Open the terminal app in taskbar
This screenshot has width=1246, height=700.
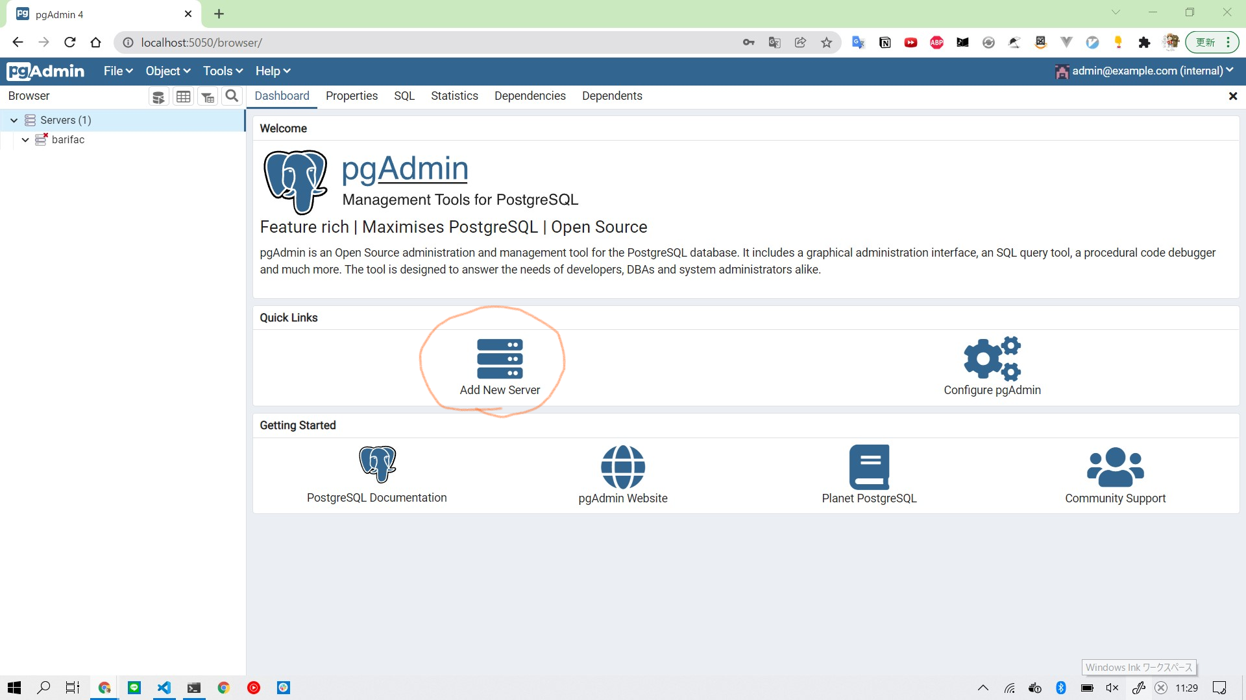194,688
